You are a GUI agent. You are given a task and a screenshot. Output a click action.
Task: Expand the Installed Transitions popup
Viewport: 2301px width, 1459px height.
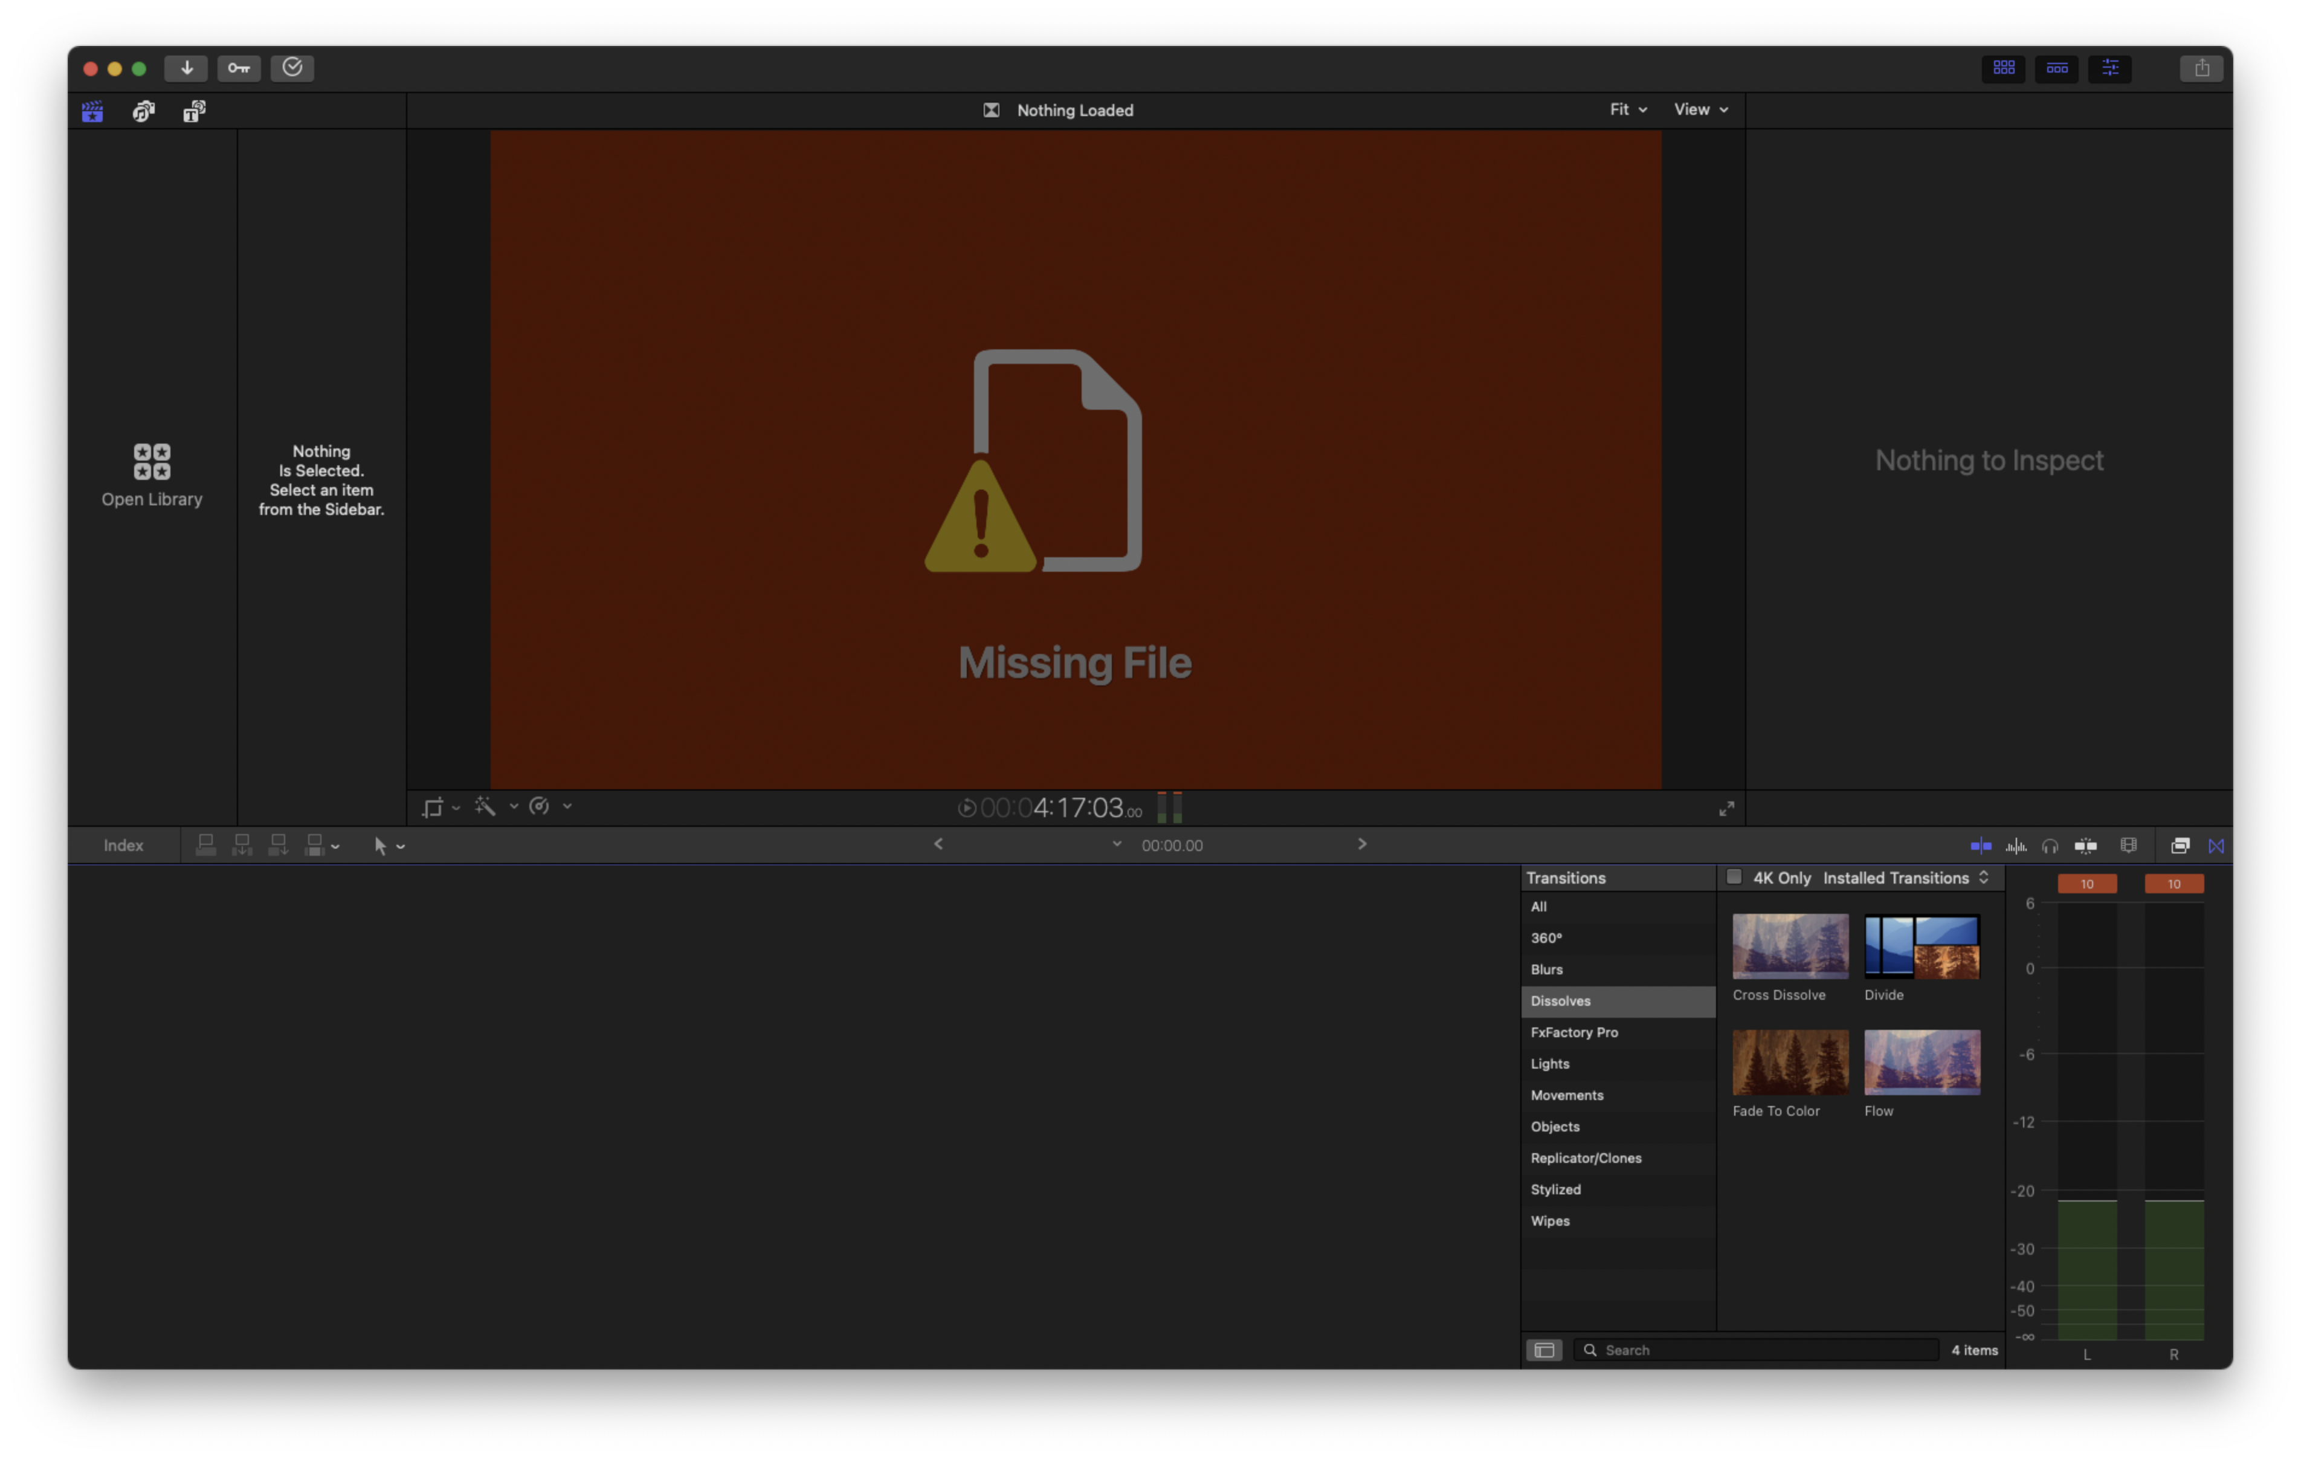pyautogui.click(x=1905, y=878)
